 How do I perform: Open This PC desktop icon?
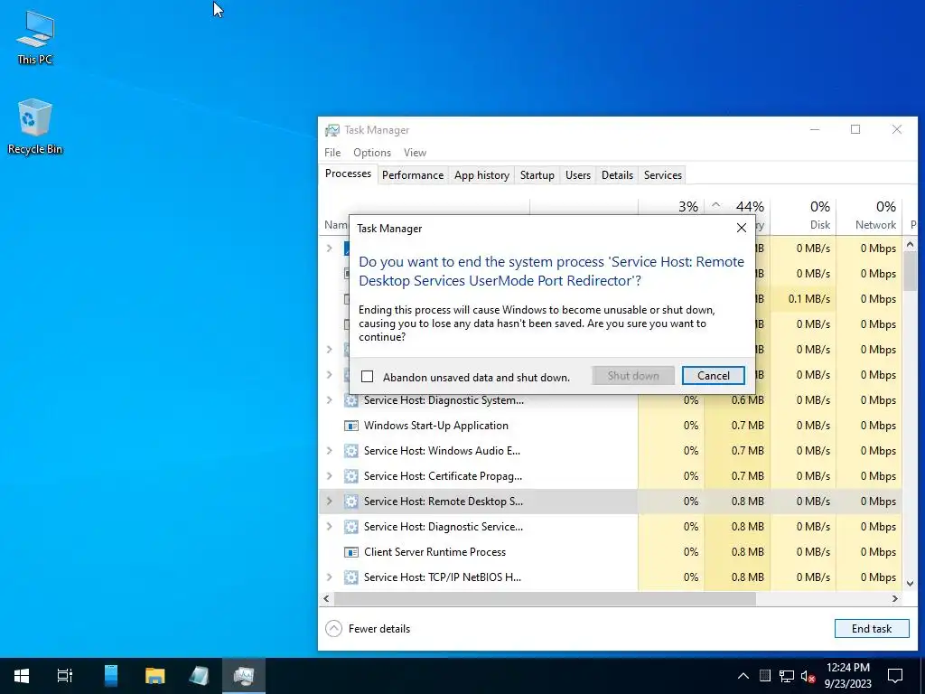[x=35, y=38]
